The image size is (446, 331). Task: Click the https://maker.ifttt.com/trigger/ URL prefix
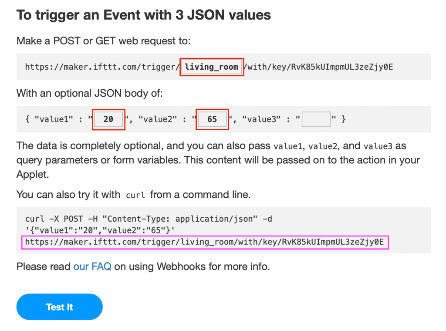[x=102, y=67]
